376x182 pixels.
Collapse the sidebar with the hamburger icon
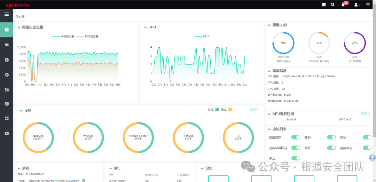click(7, 14)
